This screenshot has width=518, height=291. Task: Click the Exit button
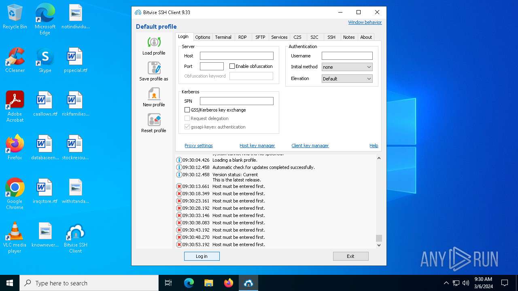pos(350,256)
